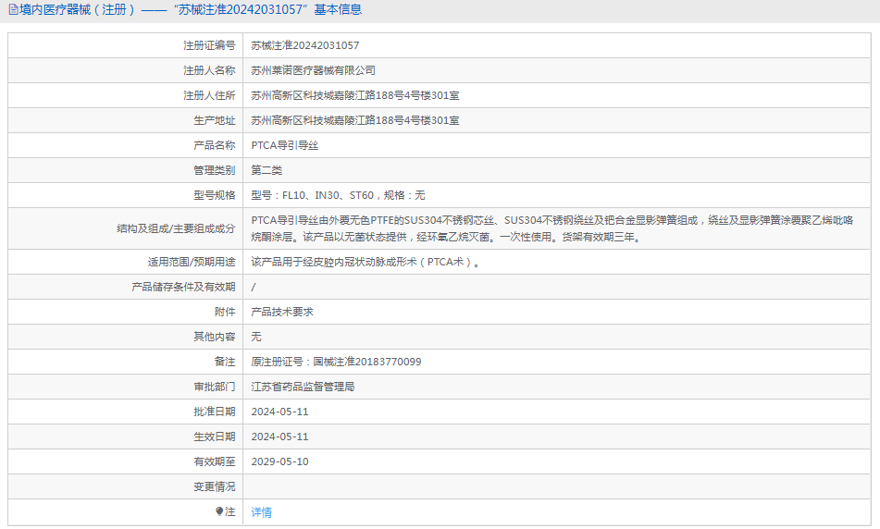Click the 备注 label
This screenshot has width=880, height=529.
click(x=225, y=362)
